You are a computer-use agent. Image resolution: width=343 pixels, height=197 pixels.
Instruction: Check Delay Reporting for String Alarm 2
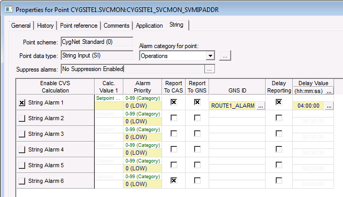tap(279, 118)
